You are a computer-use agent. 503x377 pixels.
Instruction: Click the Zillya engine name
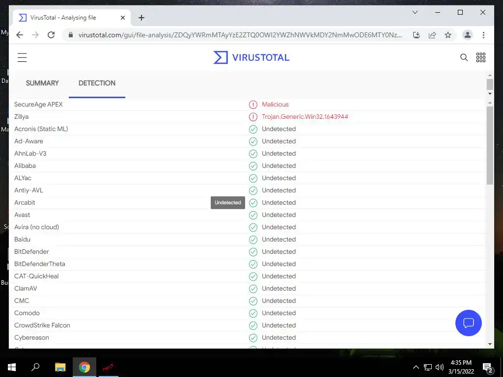[22, 117]
